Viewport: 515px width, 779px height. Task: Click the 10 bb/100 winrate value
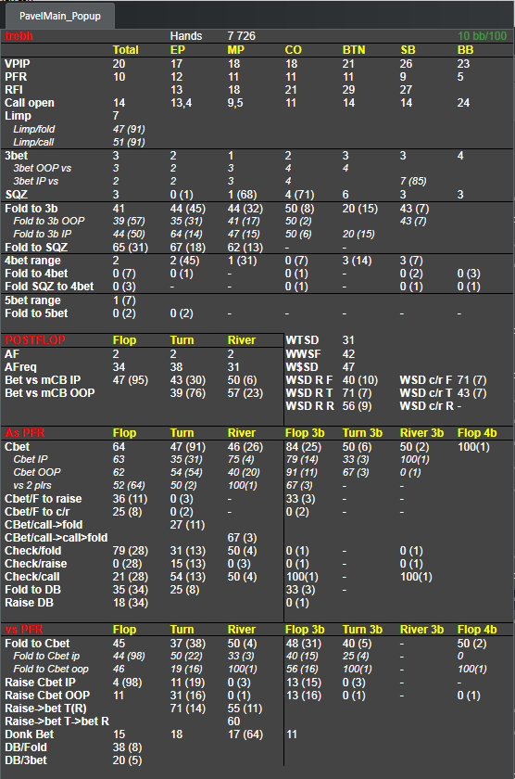pyautogui.click(x=482, y=36)
